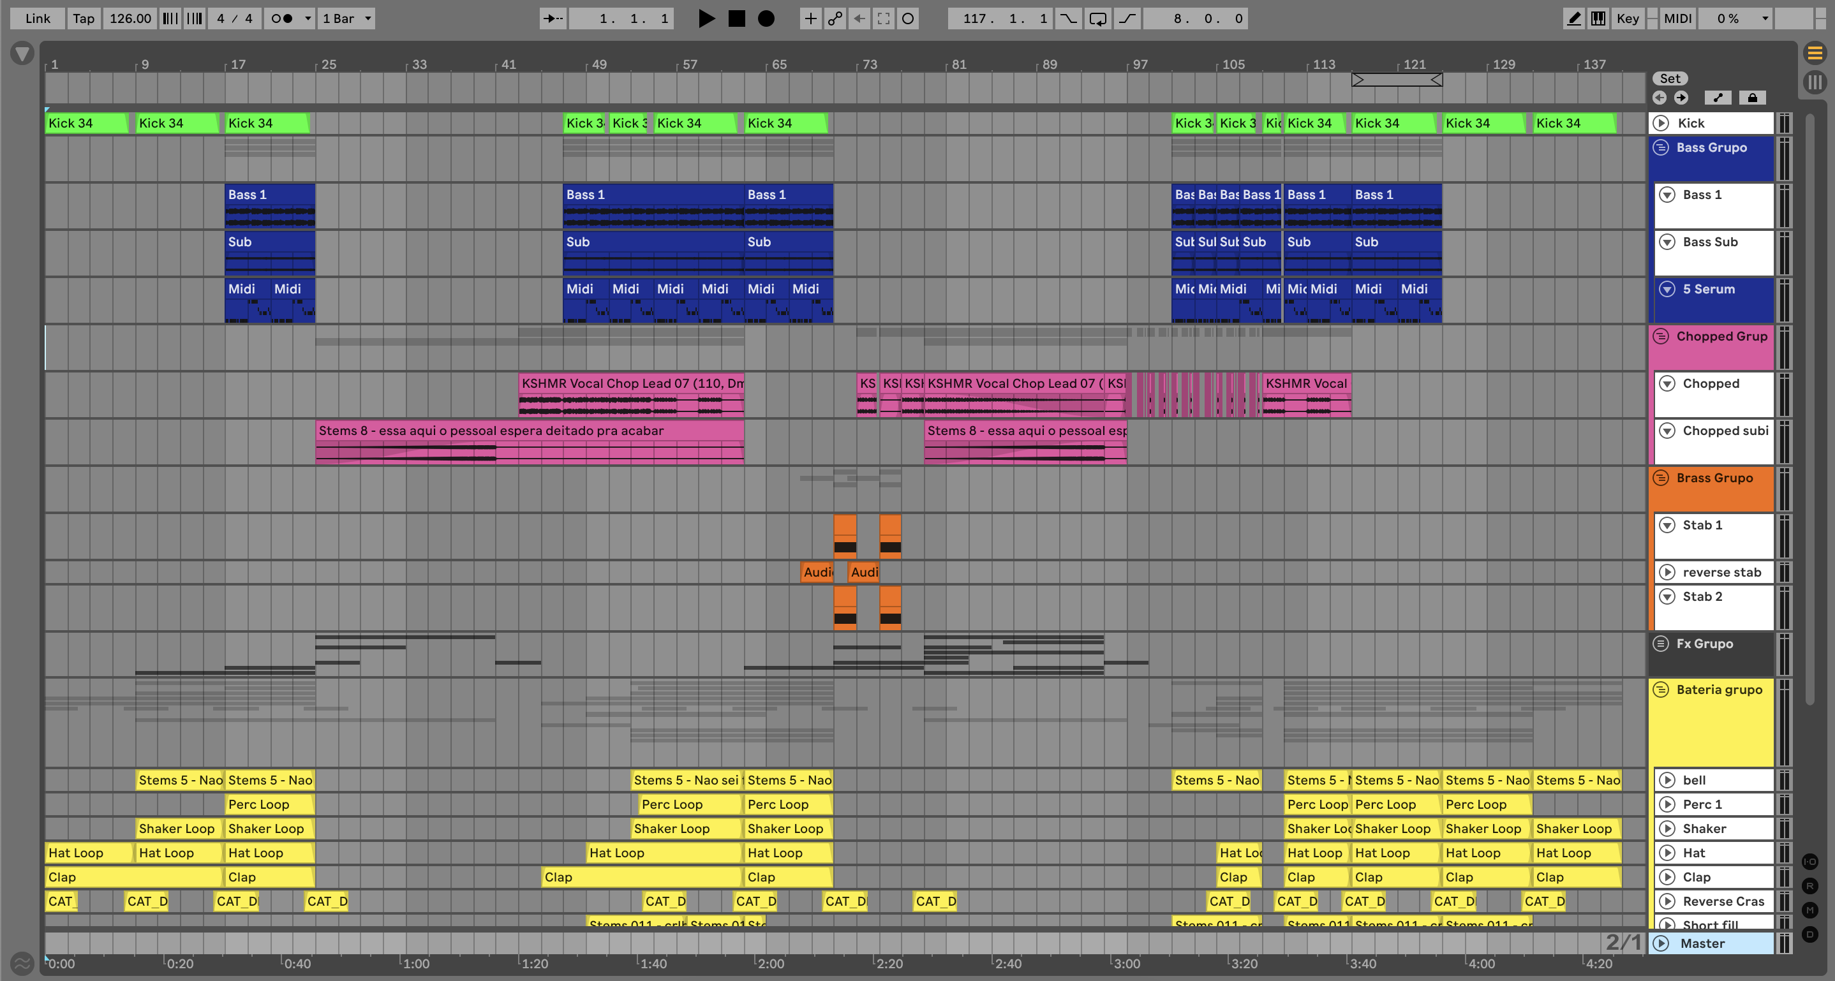The image size is (1835, 981).
Task: Toggle the Follow playback icon
Action: [553, 18]
